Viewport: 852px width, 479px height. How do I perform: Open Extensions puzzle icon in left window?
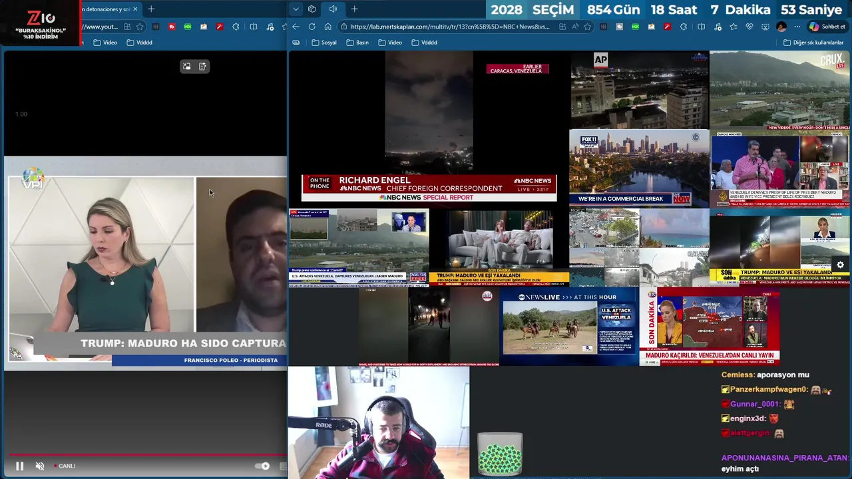(x=236, y=27)
